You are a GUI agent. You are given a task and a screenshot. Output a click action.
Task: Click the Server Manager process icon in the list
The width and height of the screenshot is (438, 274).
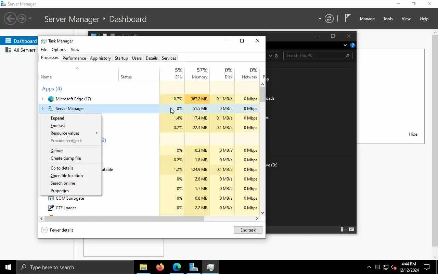(x=51, y=109)
